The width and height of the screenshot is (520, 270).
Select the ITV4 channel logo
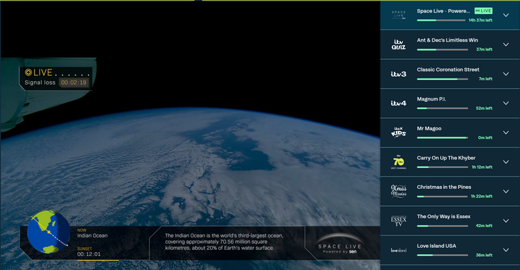[x=399, y=103]
